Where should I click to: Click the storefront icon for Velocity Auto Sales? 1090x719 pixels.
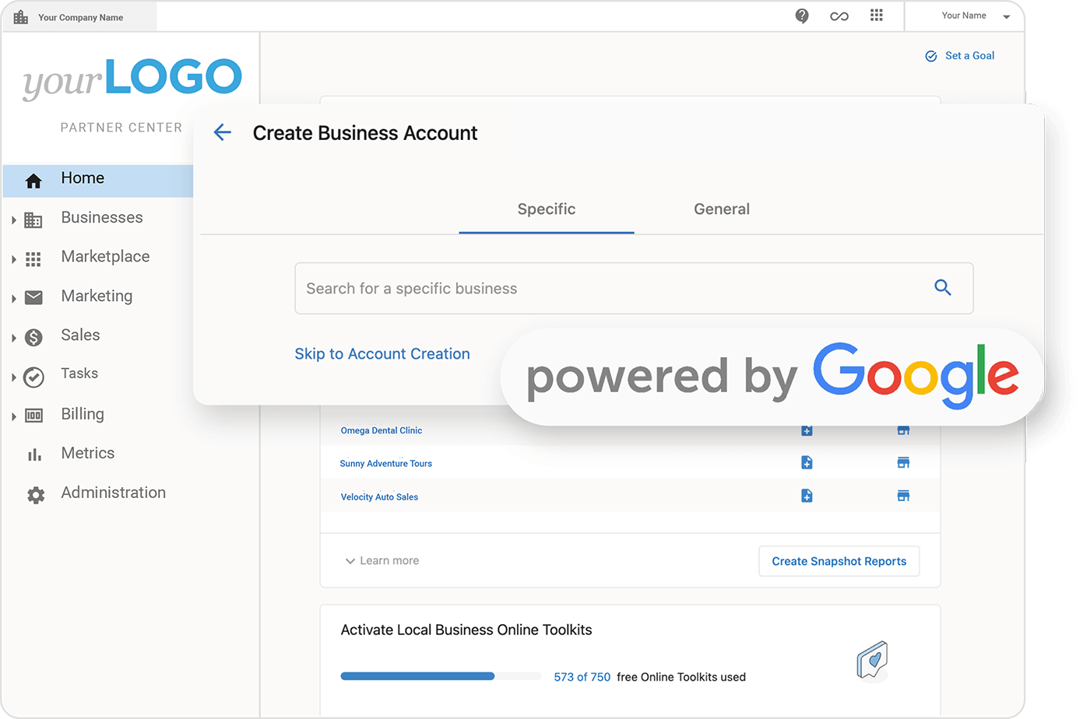pos(903,496)
